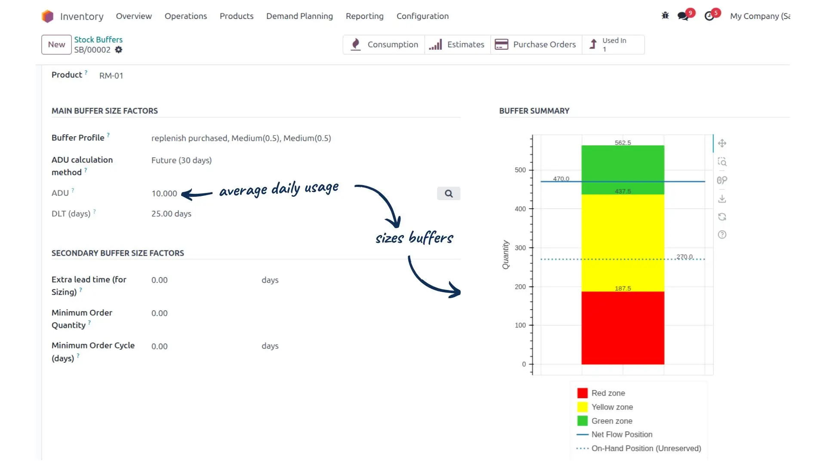Open the Purchase Orders stat button
Viewport: 826px width, 464px height.
[x=536, y=45]
